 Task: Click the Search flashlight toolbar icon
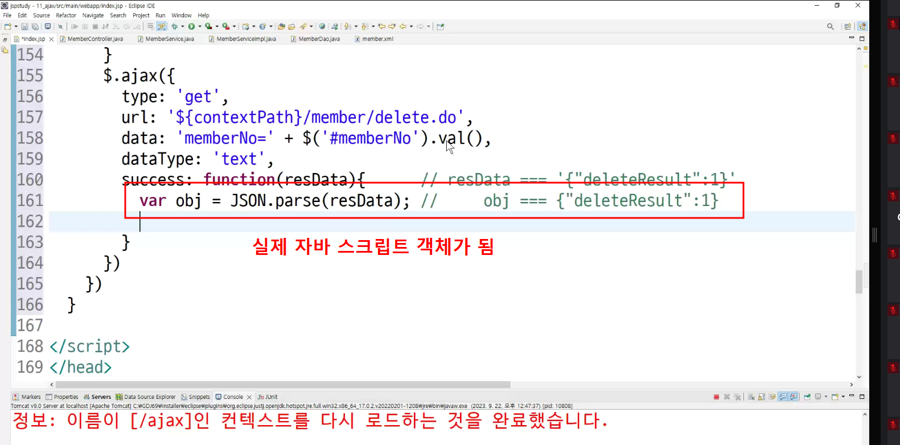click(303, 27)
